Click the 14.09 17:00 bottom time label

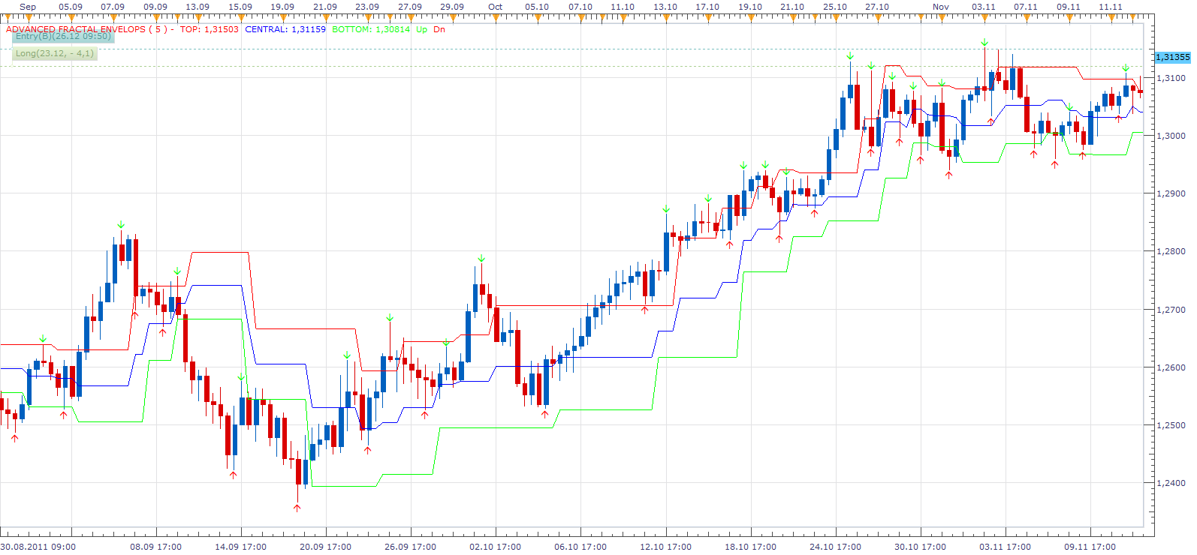[x=241, y=547]
